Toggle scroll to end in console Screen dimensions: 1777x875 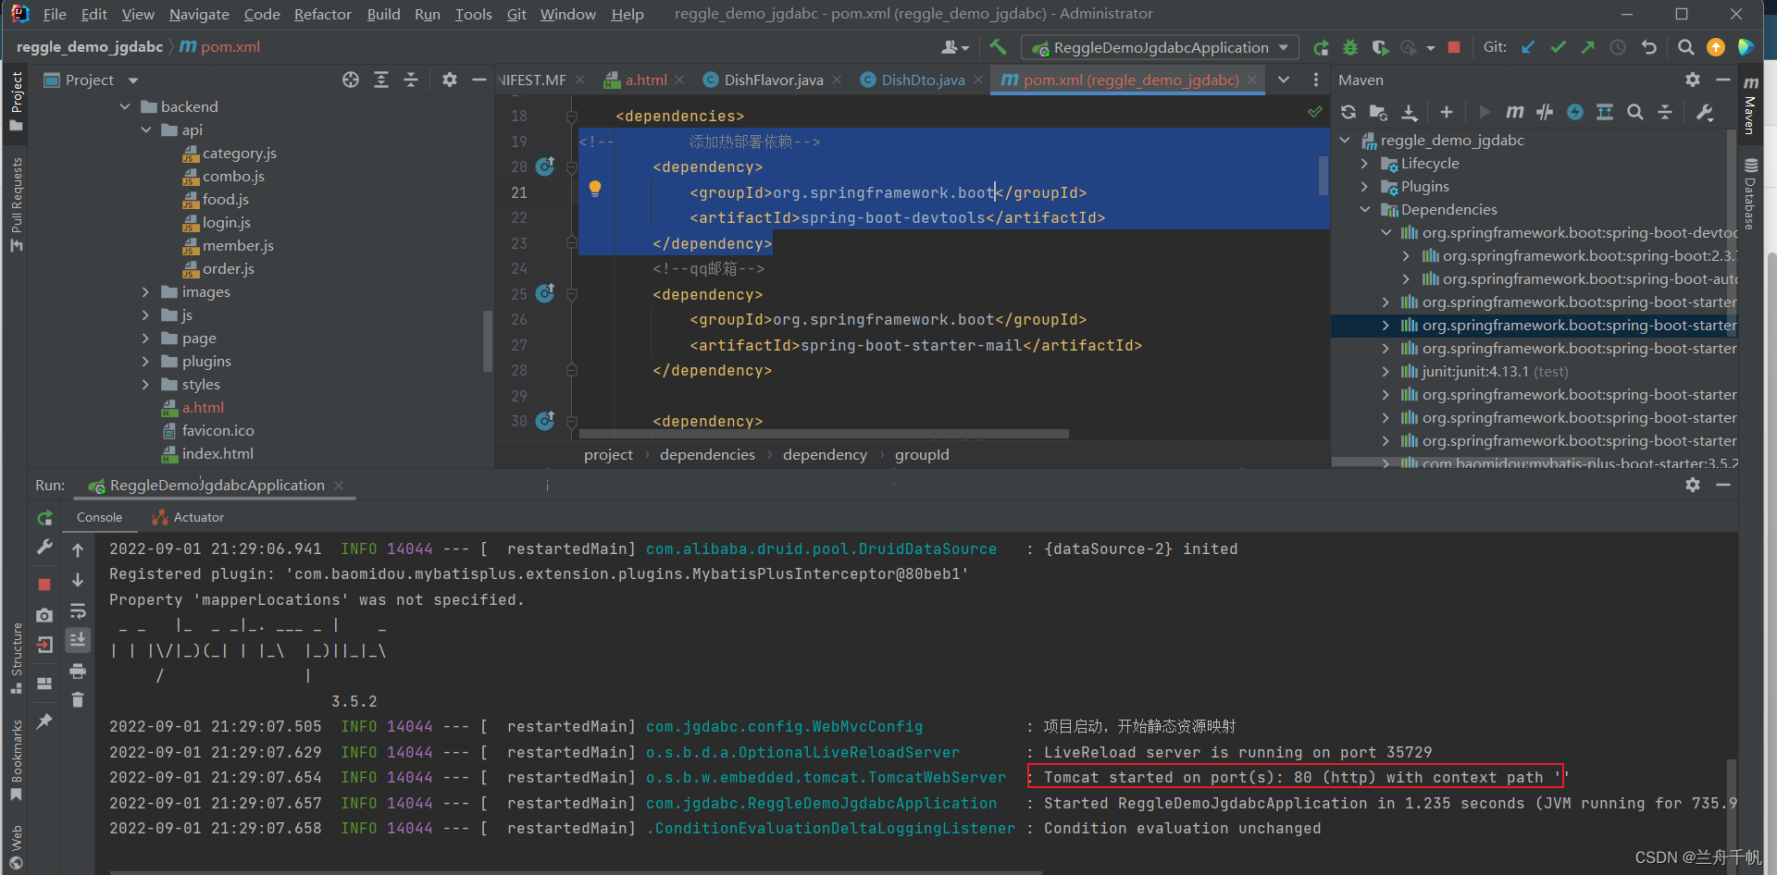(x=78, y=639)
